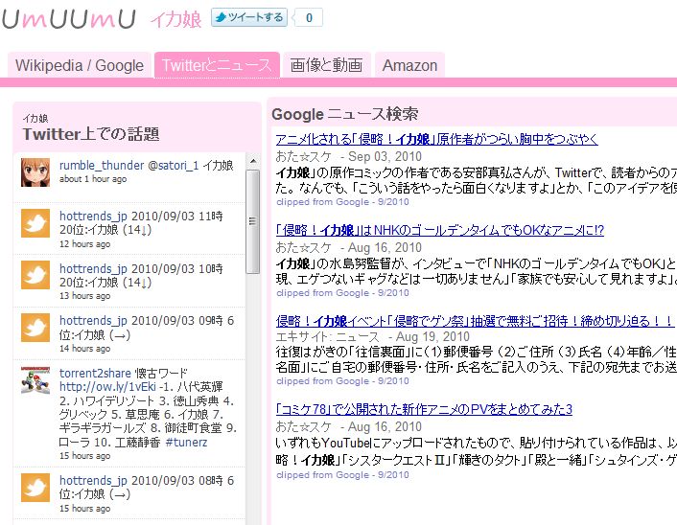Click Twitter bird avatar for the 10時 tweet
677x525 pixels.
(x=35, y=275)
